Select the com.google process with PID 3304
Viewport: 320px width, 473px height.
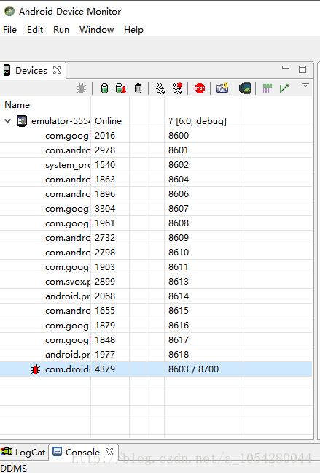156,209
